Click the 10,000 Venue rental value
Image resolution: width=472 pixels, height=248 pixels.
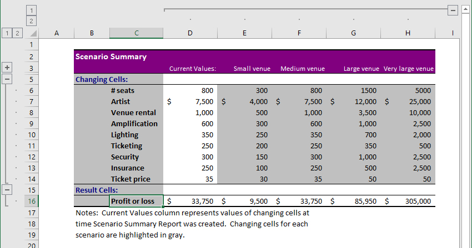(x=420, y=112)
